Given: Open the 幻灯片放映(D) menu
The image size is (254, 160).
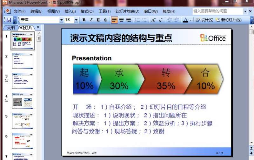Looking at the screenshot, I should point(127,11).
